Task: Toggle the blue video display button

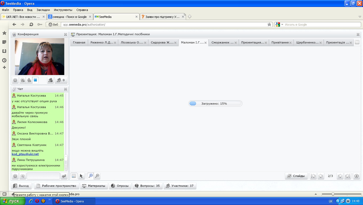Action: pos(35,80)
